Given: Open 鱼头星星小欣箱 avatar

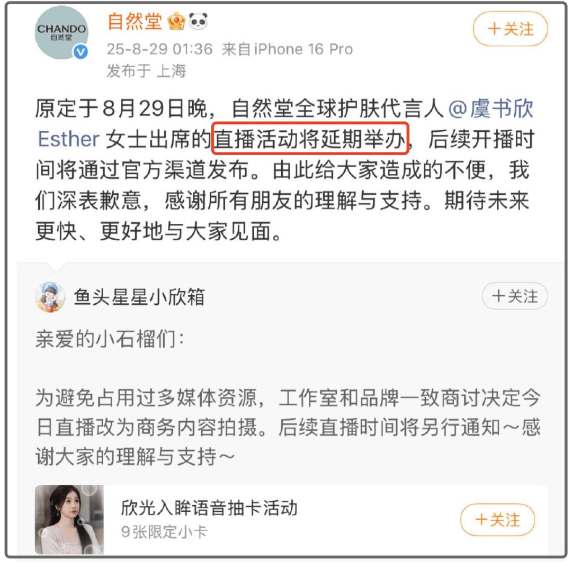Looking at the screenshot, I should pyautogui.click(x=50, y=297).
